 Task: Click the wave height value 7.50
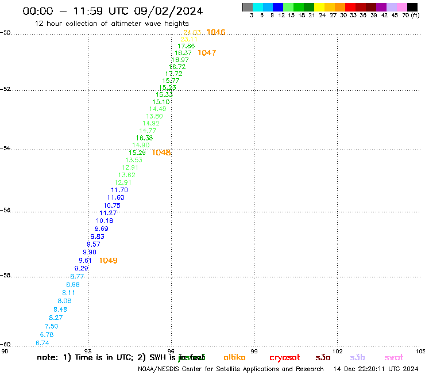pos(52,326)
